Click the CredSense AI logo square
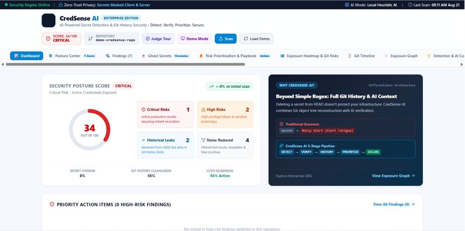The height and width of the screenshot is (231, 465). tap(48, 20)
